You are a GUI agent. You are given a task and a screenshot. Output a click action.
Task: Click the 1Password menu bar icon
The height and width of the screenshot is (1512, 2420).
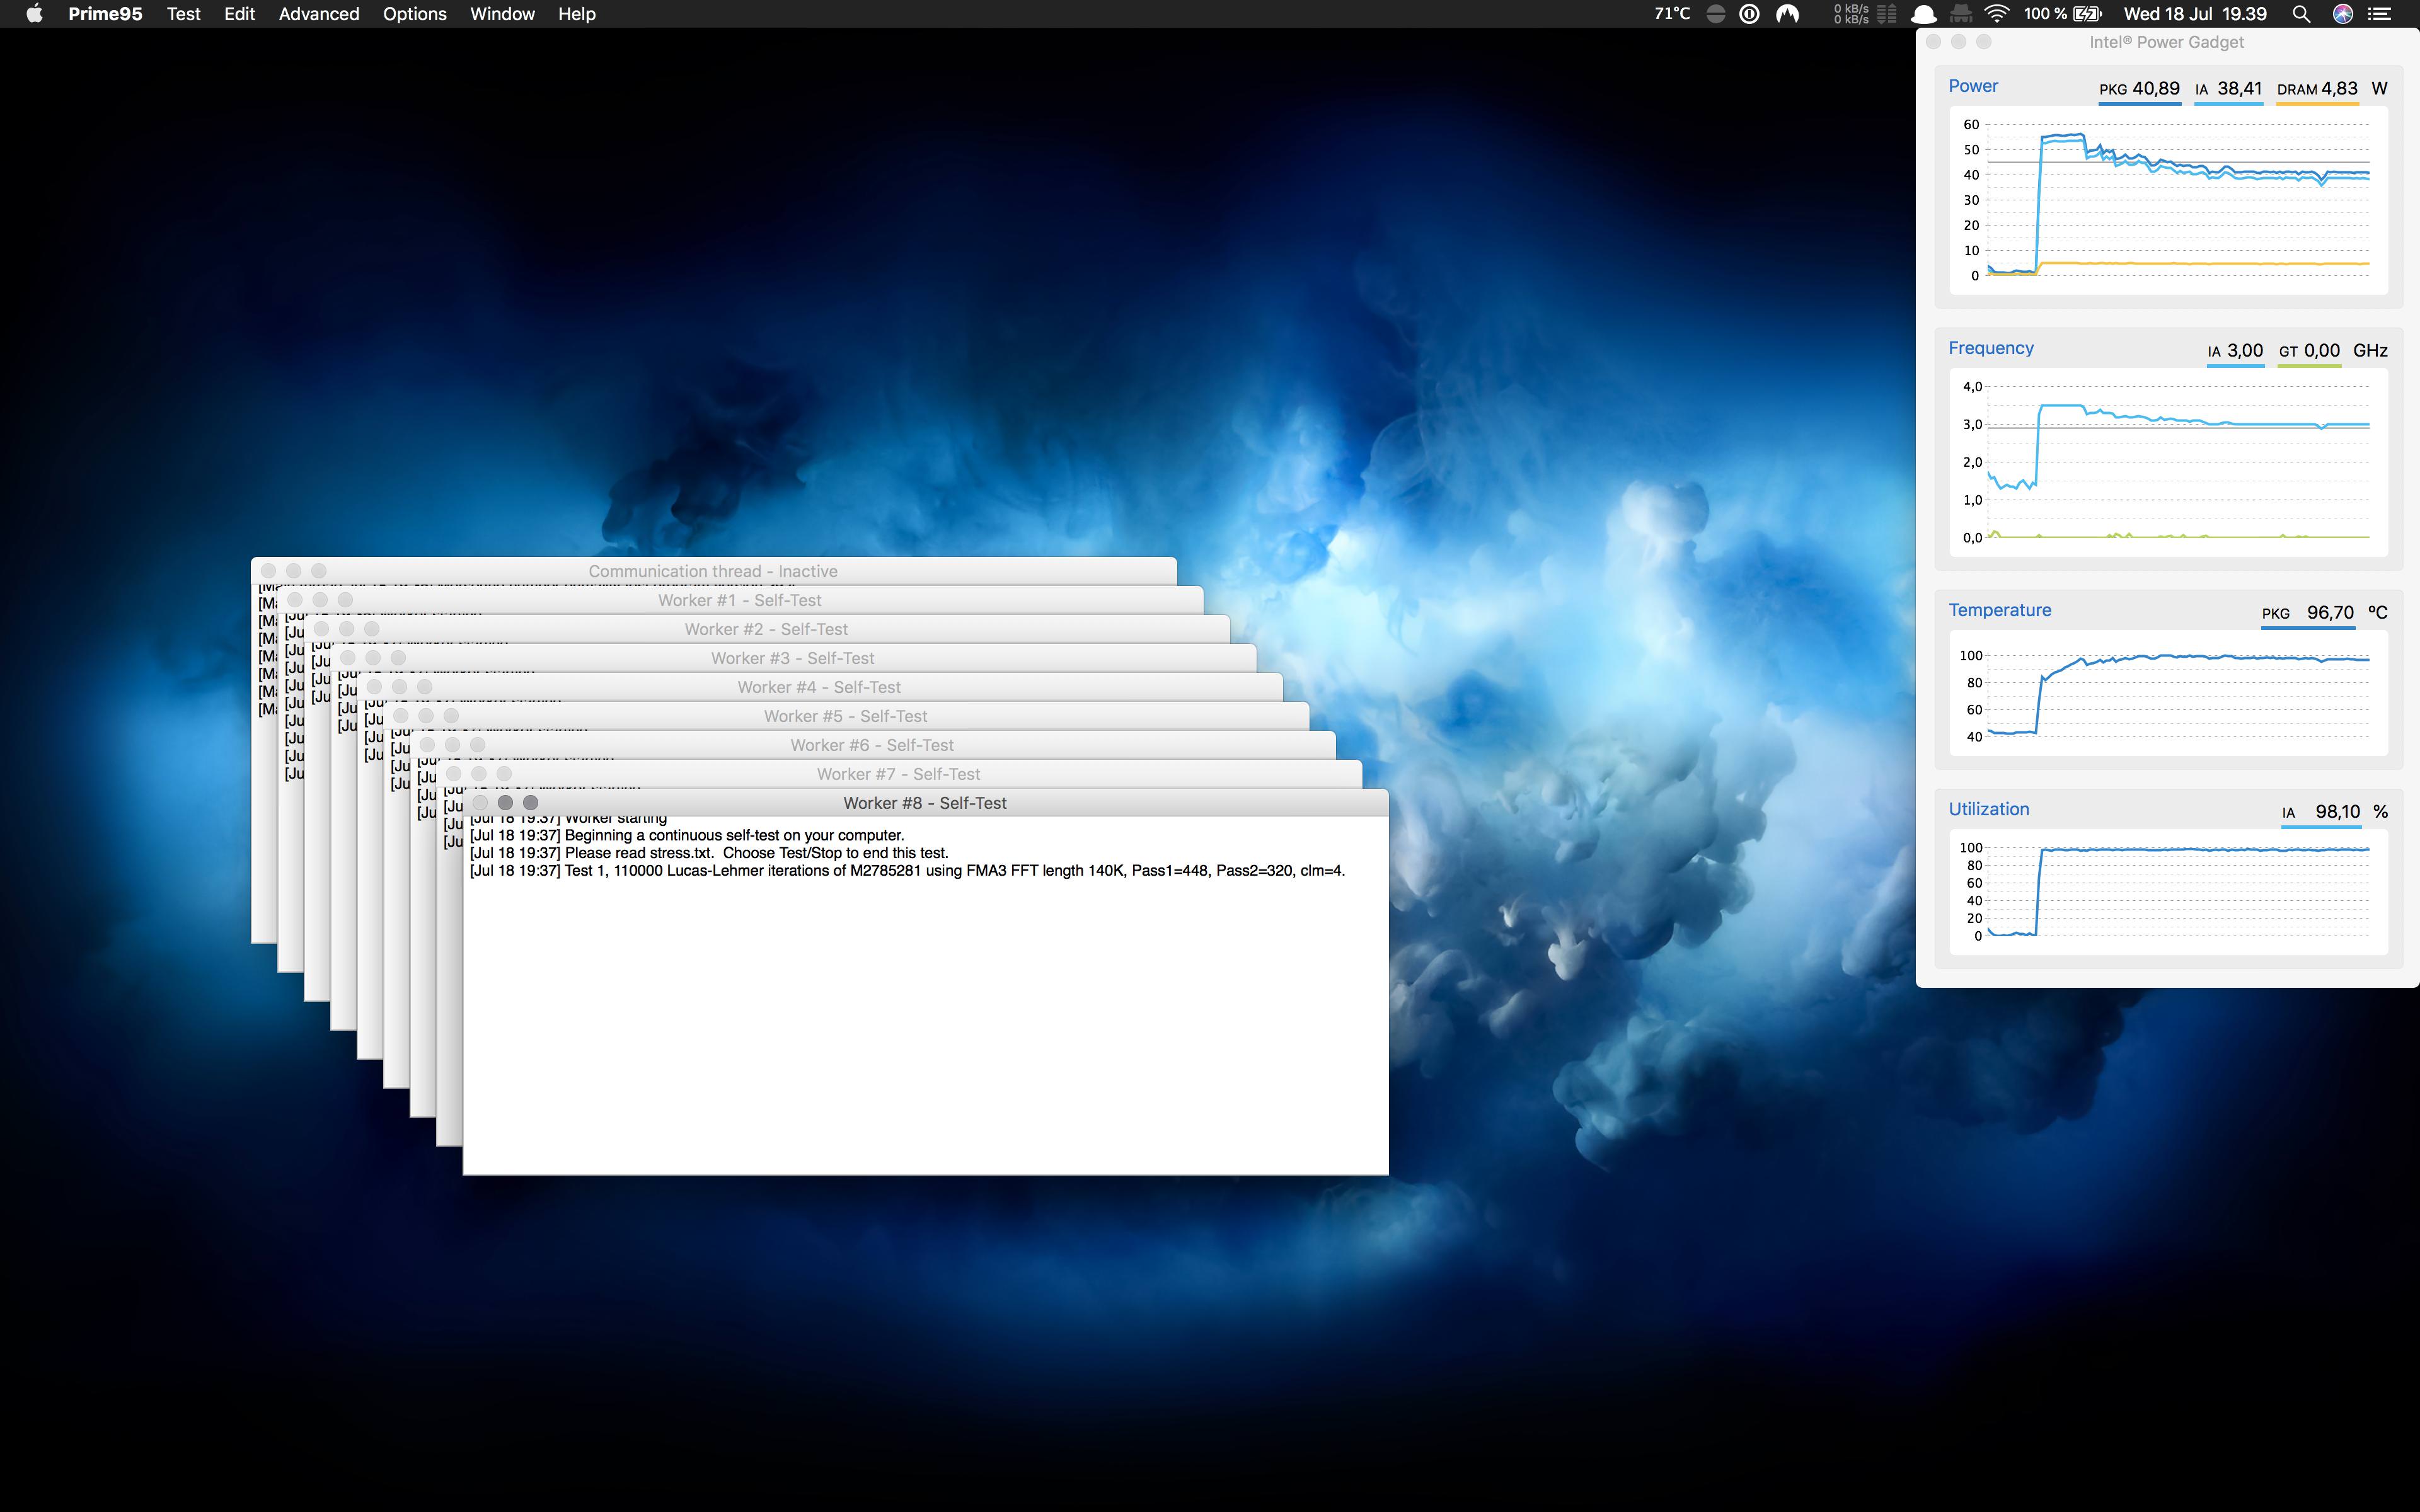[x=1749, y=14]
